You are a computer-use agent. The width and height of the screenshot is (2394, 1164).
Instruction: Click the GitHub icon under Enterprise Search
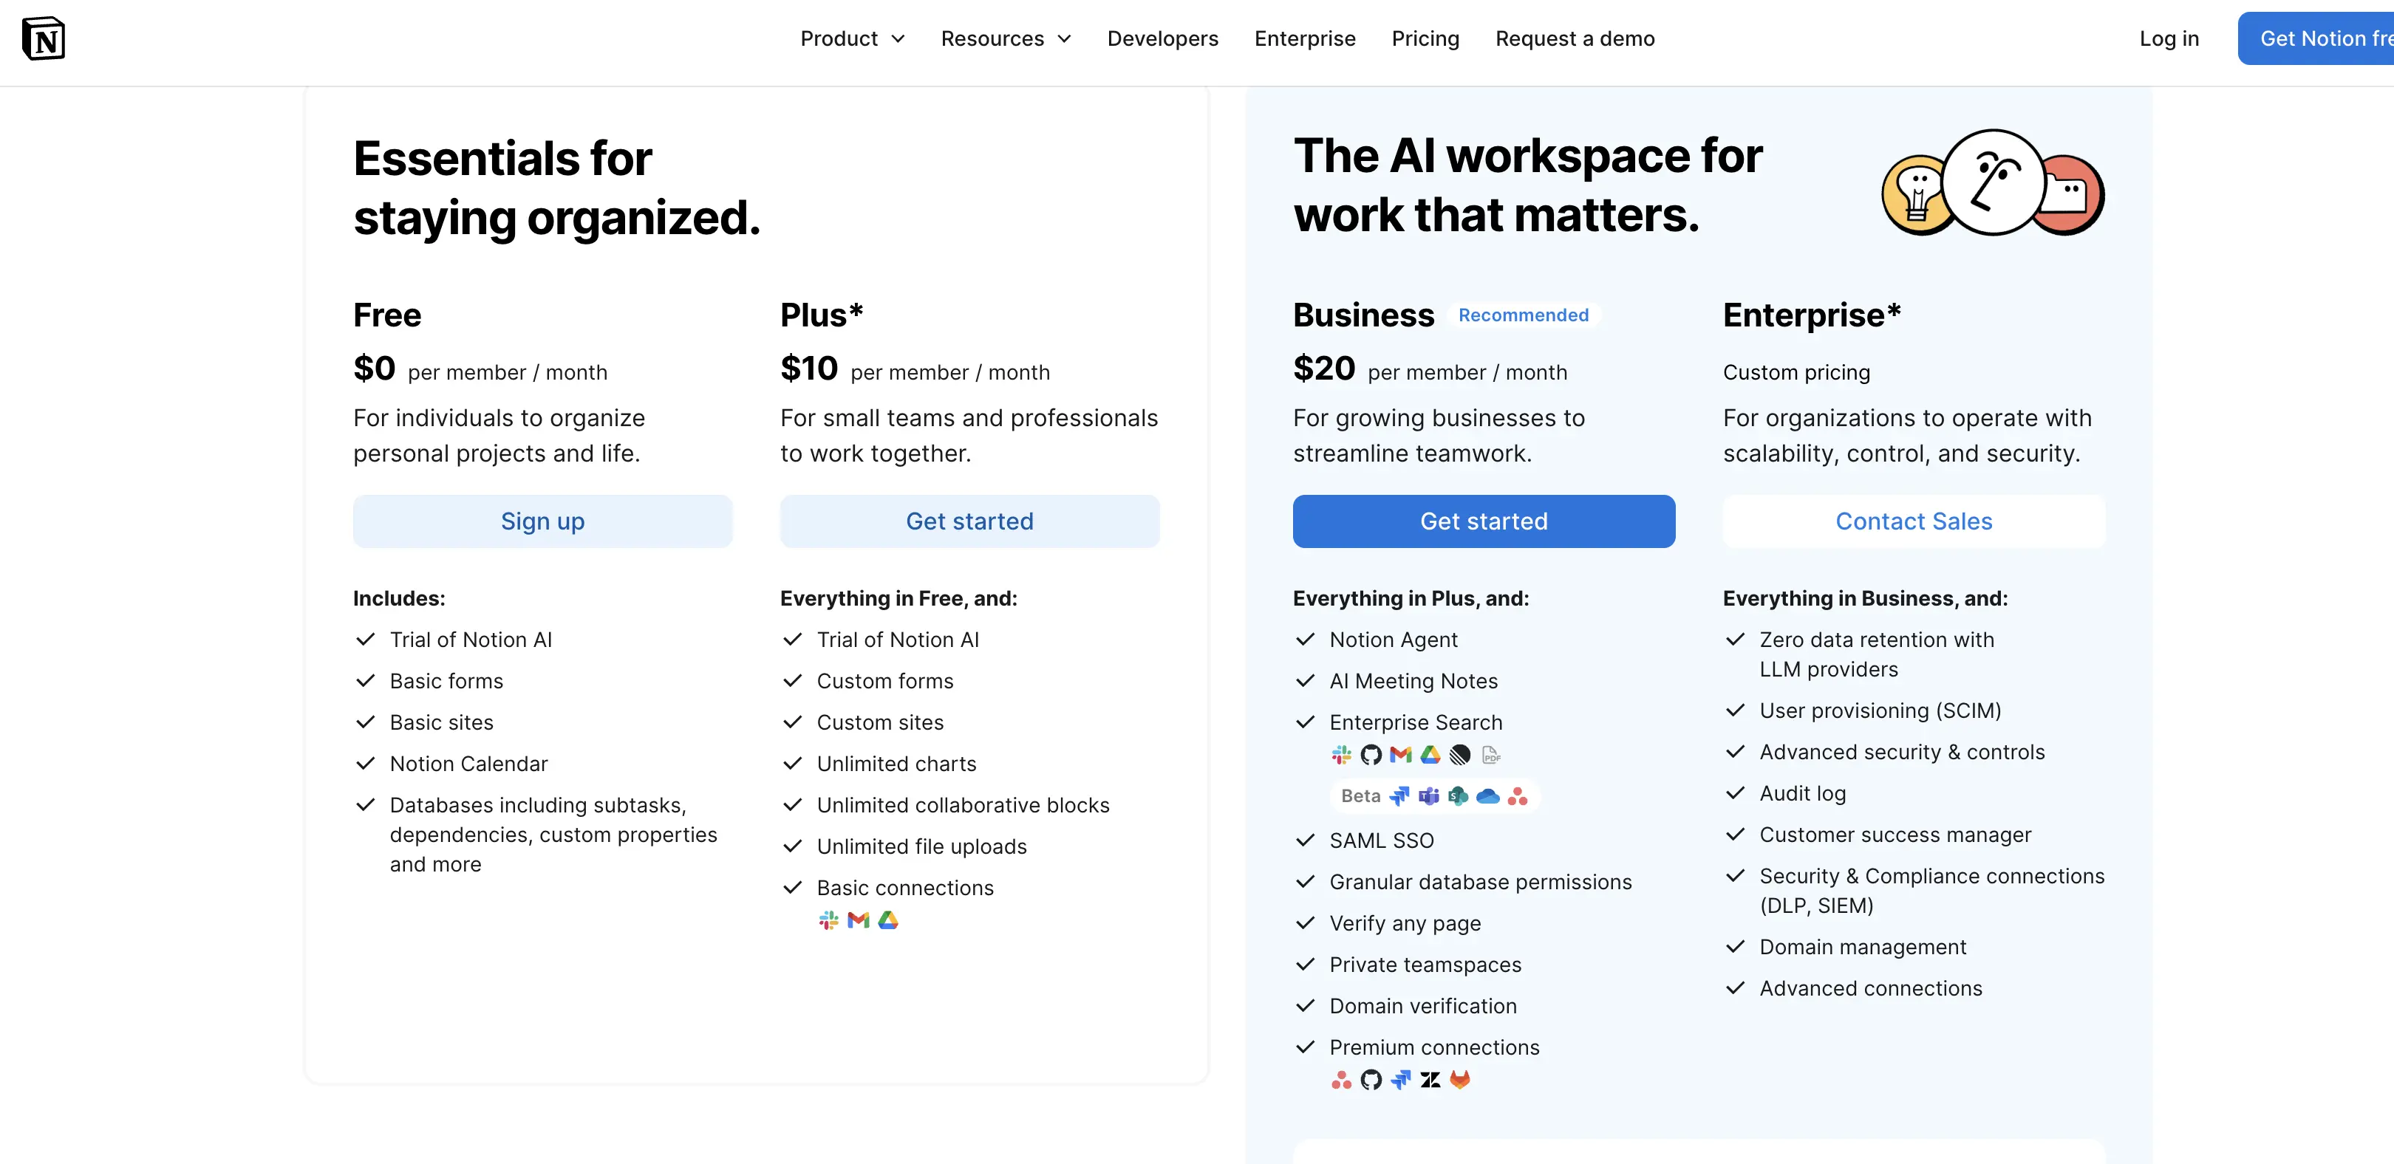1371,756
